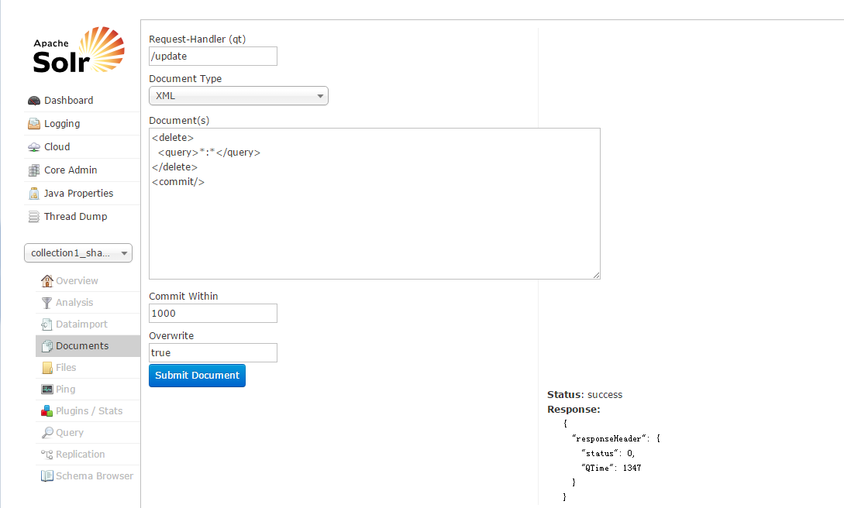Viewport: 844px width, 508px height.
Task: Select Dataimport in the core menu
Action: pos(81,324)
